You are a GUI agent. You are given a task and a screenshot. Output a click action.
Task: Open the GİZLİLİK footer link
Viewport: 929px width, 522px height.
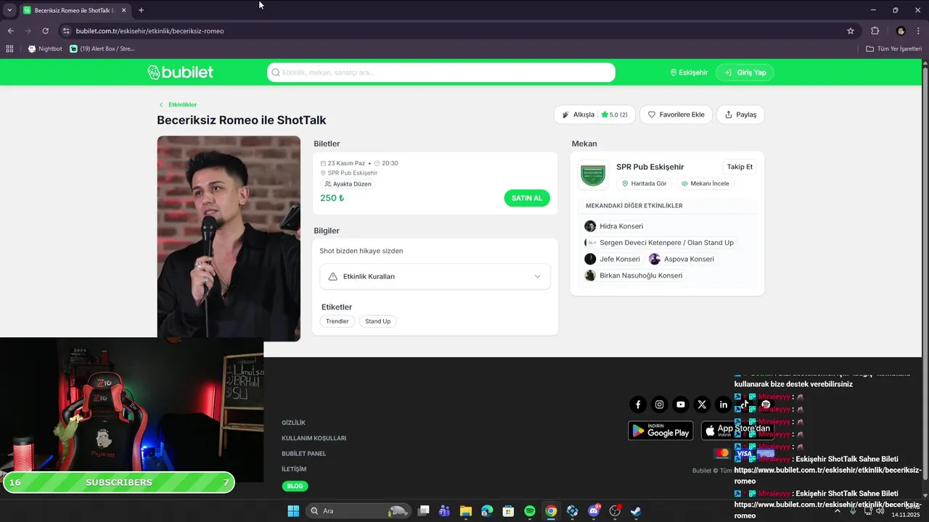(293, 423)
